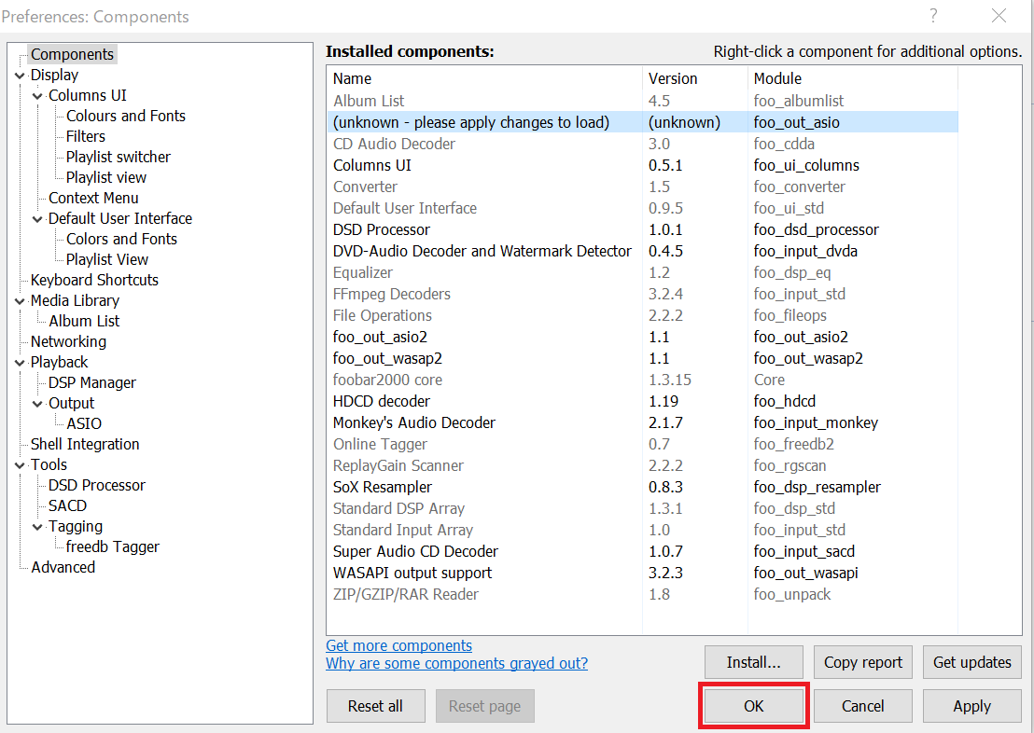Select Super Audio CD Decoder component
Screen dimensions: 1034x733
point(643,551)
